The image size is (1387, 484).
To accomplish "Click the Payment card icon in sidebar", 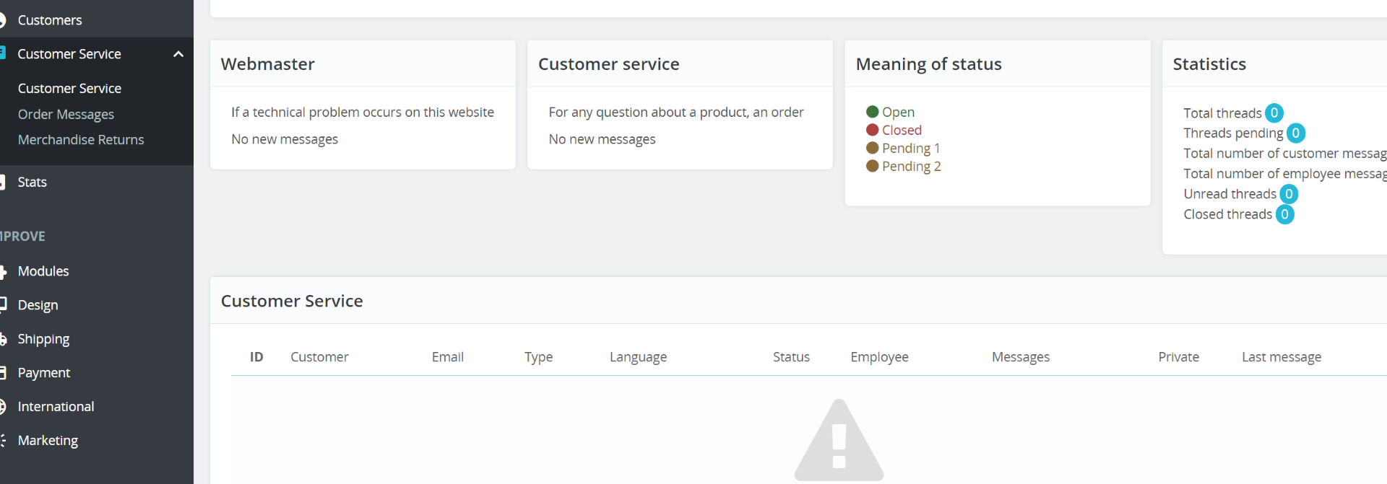I will pos(3,373).
